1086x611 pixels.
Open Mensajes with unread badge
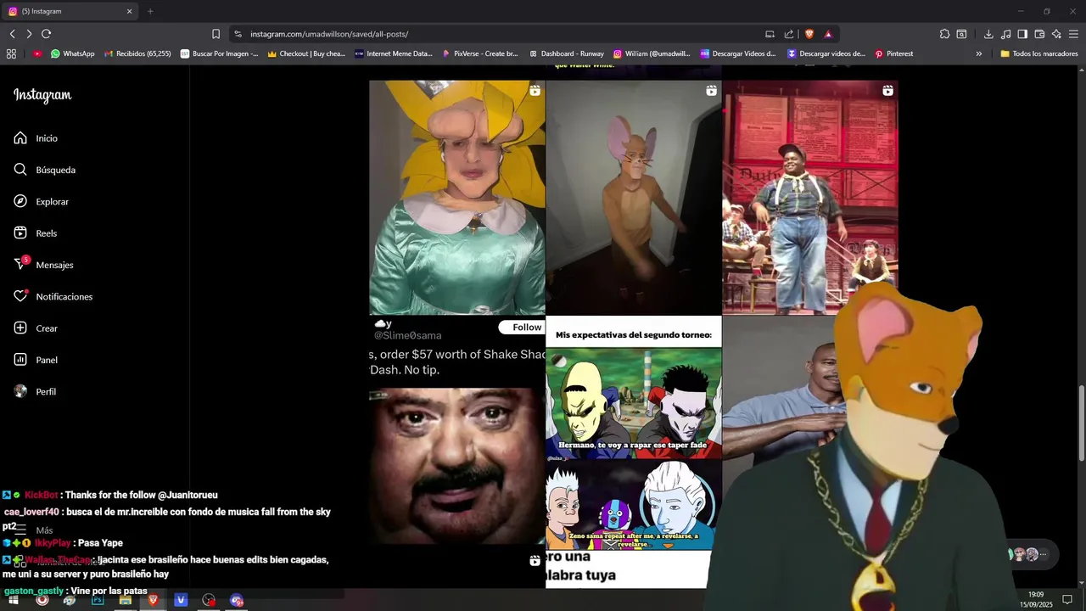click(x=43, y=265)
